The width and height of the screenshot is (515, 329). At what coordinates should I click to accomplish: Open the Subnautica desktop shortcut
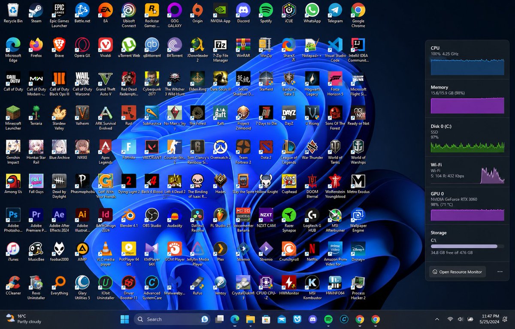(x=151, y=116)
